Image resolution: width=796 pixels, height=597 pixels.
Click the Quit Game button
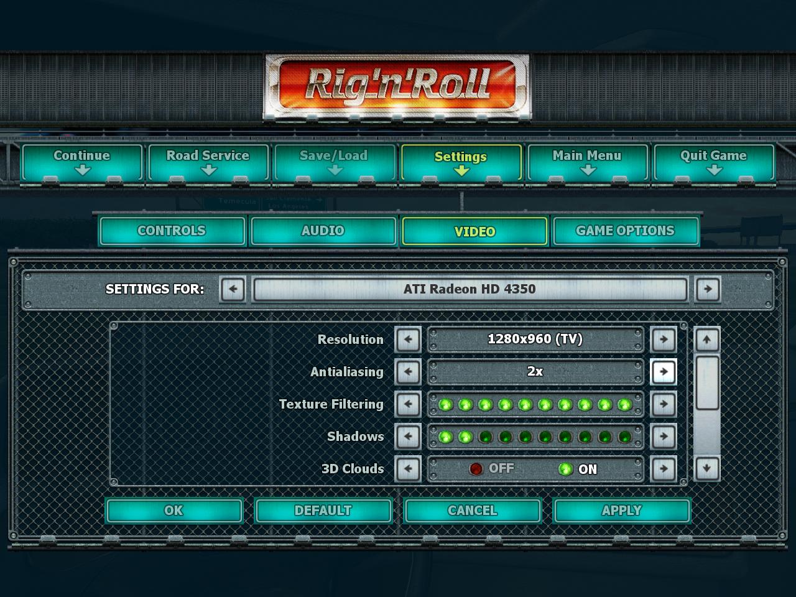coord(713,163)
